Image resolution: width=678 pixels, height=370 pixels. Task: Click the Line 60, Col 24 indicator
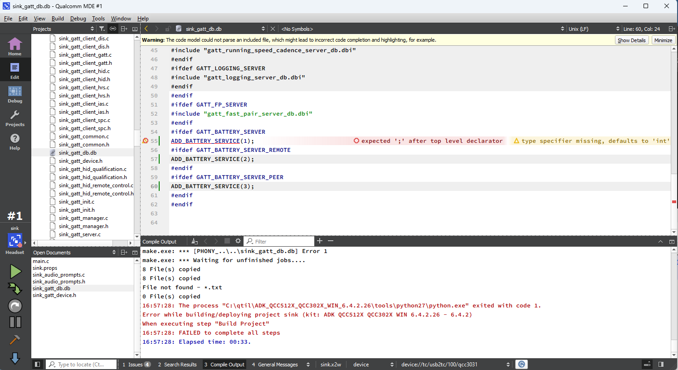point(641,29)
